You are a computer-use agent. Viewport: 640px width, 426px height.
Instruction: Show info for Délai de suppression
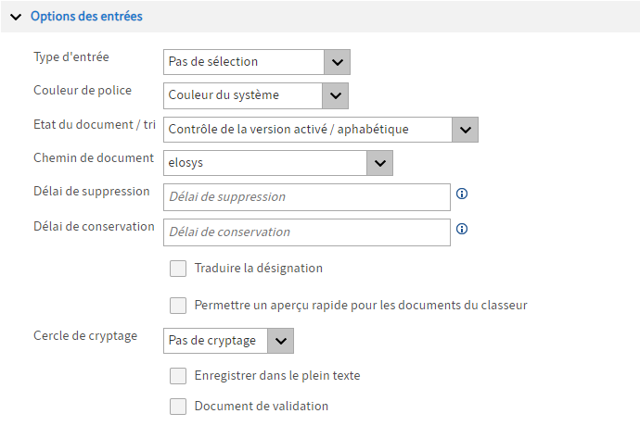tap(462, 194)
